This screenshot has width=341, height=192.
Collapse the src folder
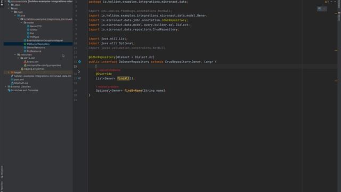point(9,9)
